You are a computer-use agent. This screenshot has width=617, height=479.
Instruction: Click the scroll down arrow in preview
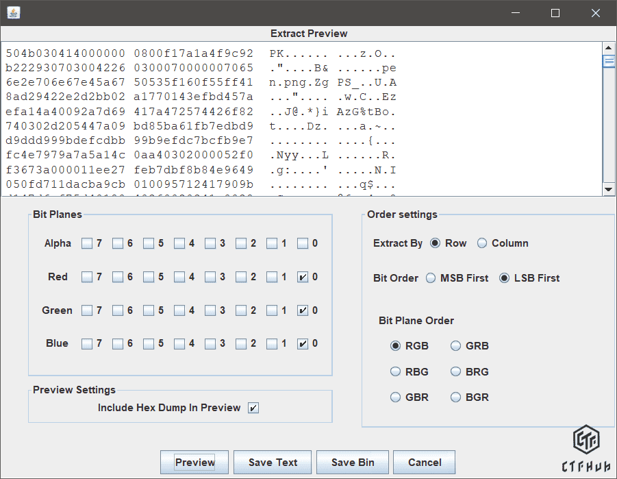click(x=608, y=189)
